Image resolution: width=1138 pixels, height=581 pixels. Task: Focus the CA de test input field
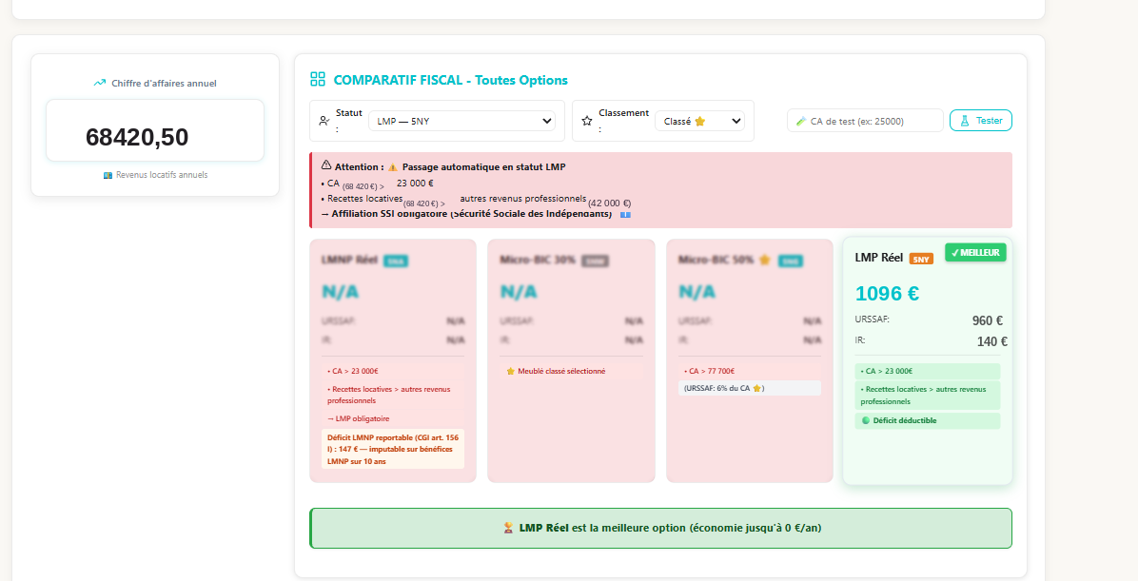(x=865, y=121)
